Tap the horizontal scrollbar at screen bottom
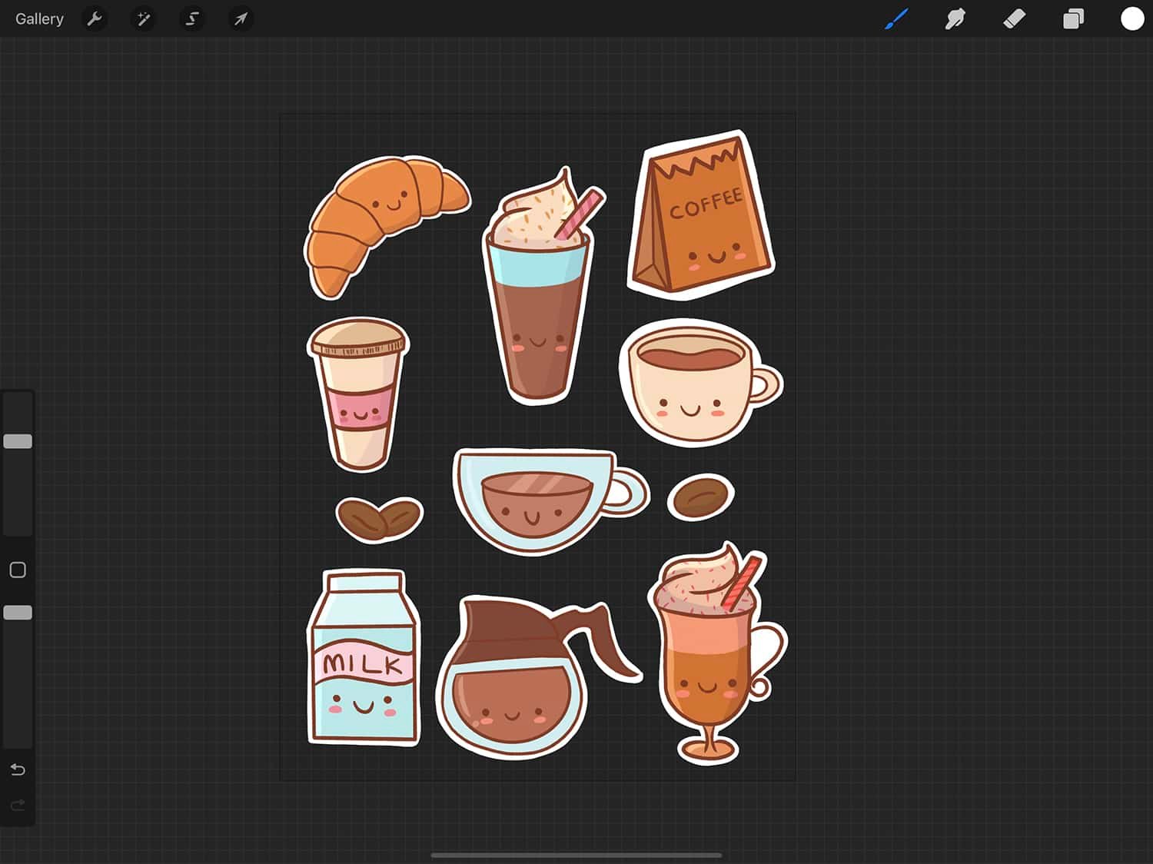 [x=576, y=855]
